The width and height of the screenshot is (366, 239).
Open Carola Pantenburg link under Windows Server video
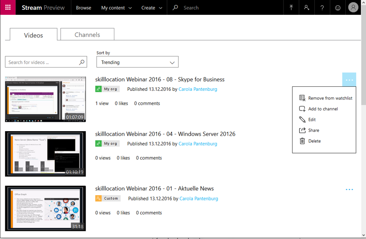(x=198, y=144)
